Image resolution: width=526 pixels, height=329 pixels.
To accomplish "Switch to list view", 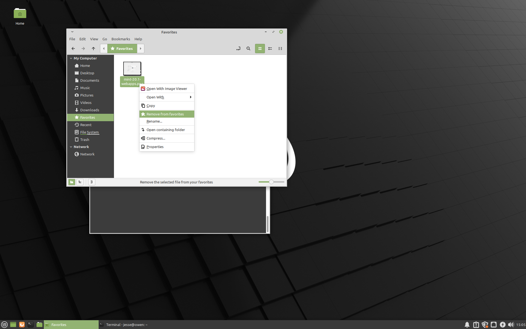I will tap(270, 49).
